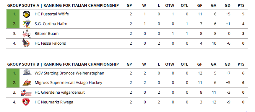This screenshot has height=112, width=255.
Task: Click the HC Gherdeina team logo
Action: click(26, 92)
